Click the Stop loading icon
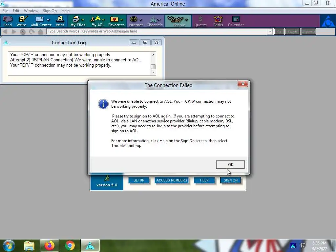The image size is (336, 252). click(x=23, y=32)
